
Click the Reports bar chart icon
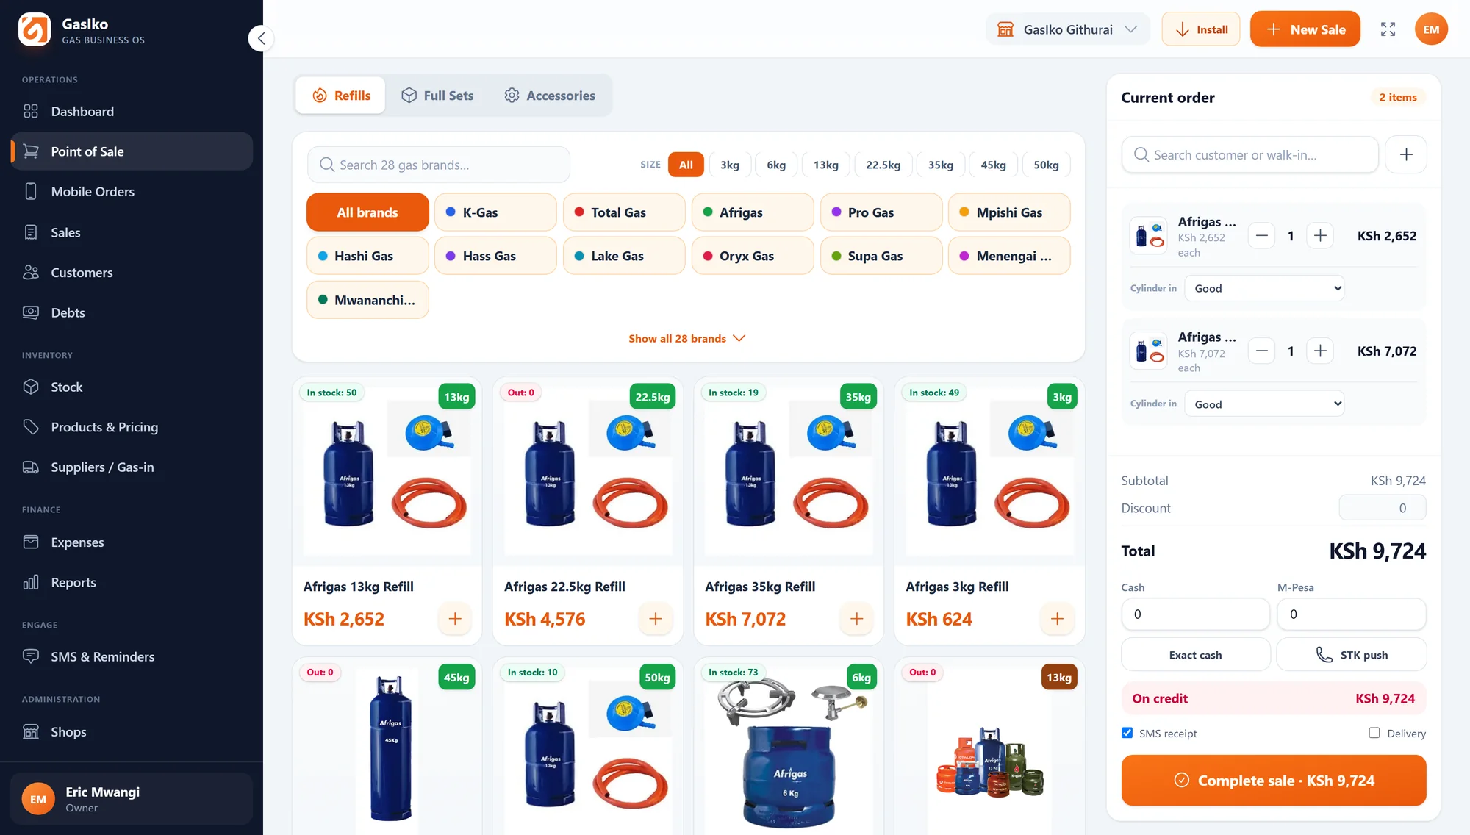tap(31, 582)
